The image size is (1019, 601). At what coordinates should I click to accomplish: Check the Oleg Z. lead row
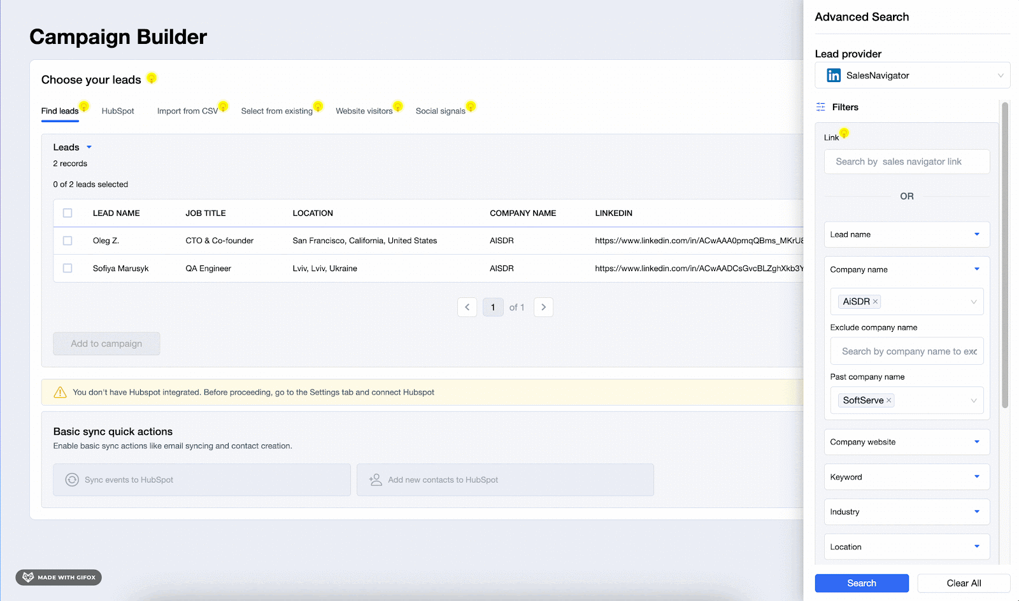[x=68, y=241]
